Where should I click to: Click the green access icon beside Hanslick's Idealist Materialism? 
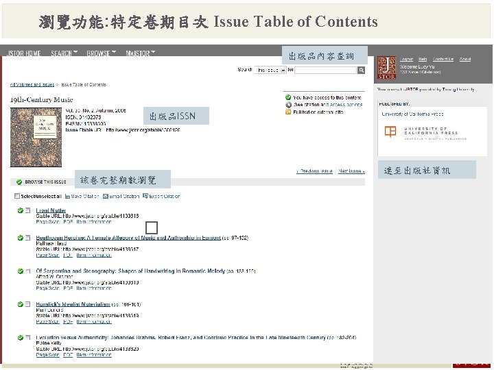click(x=21, y=304)
